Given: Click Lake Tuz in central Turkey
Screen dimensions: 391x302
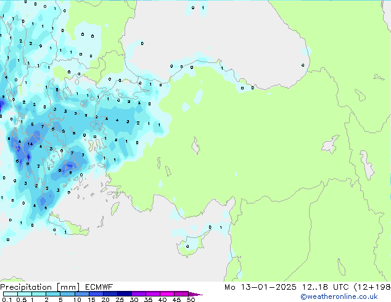Looking at the screenshot, I should (x=197, y=147).
